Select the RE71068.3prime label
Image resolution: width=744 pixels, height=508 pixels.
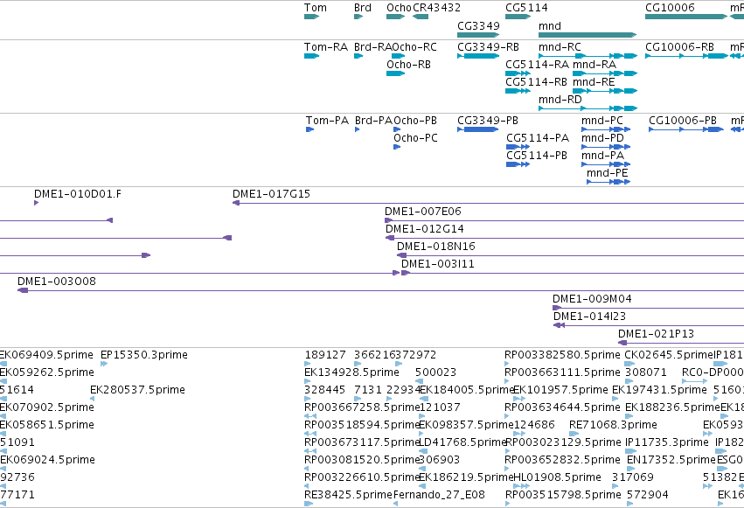point(613,425)
